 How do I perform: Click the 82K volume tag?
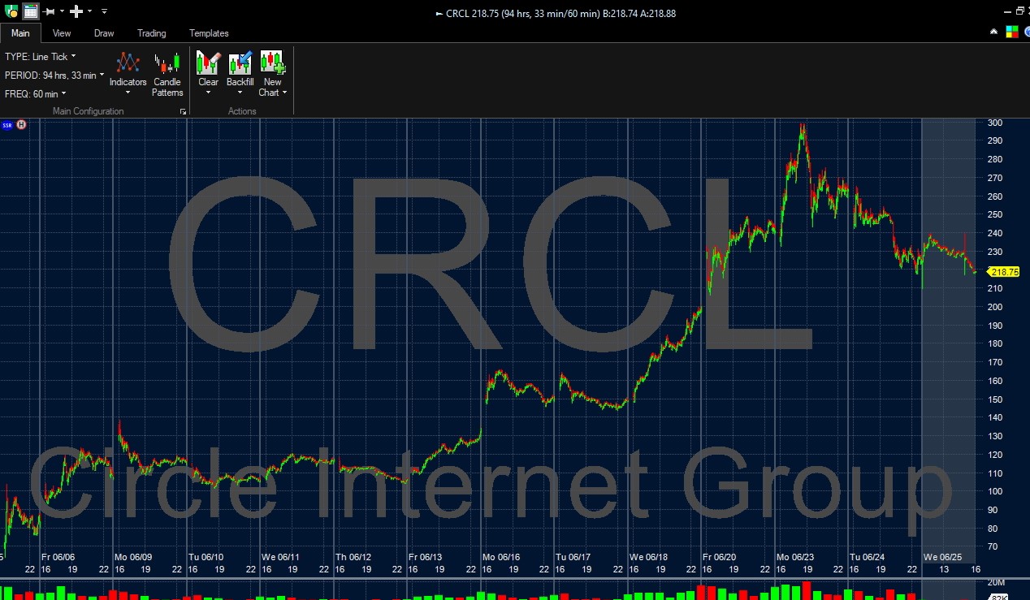[x=999, y=597]
